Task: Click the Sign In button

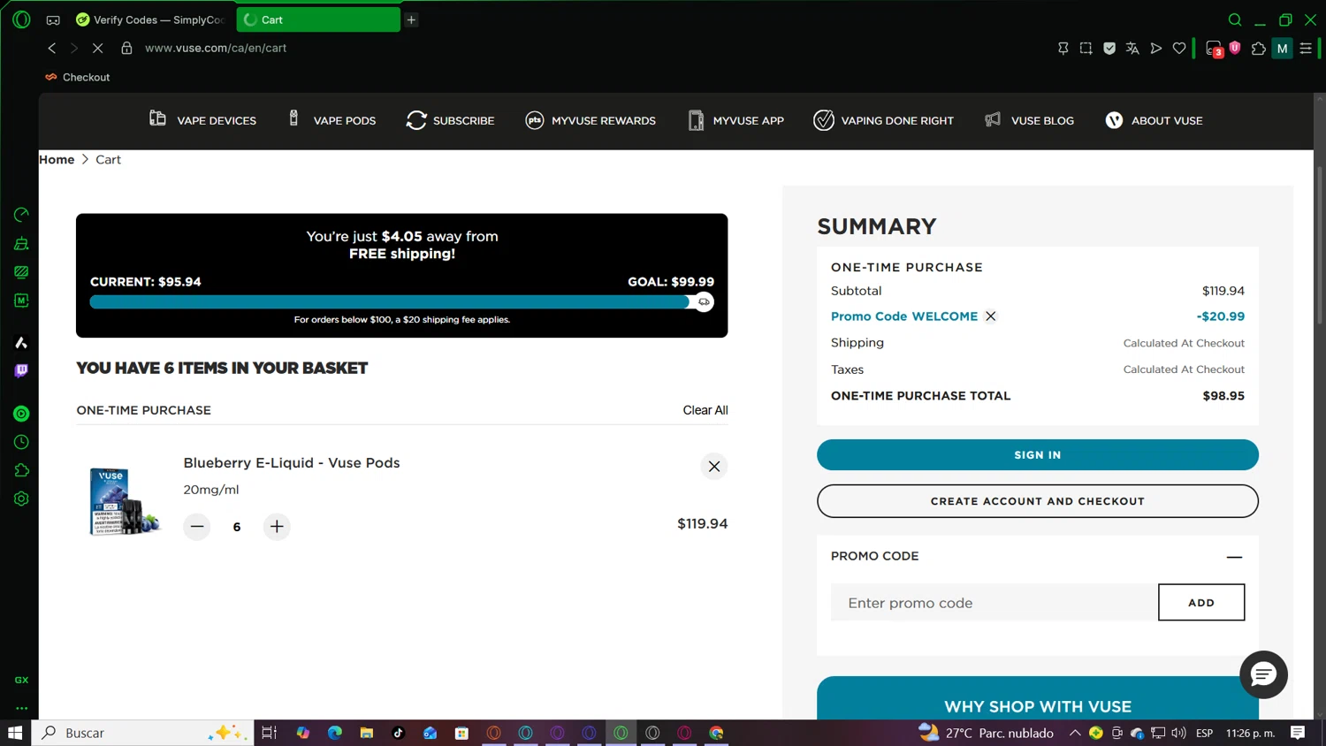Action: (1038, 455)
